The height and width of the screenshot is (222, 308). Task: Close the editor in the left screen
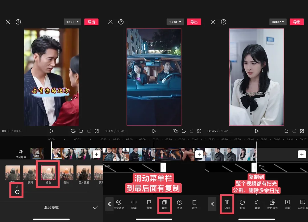(8, 22)
